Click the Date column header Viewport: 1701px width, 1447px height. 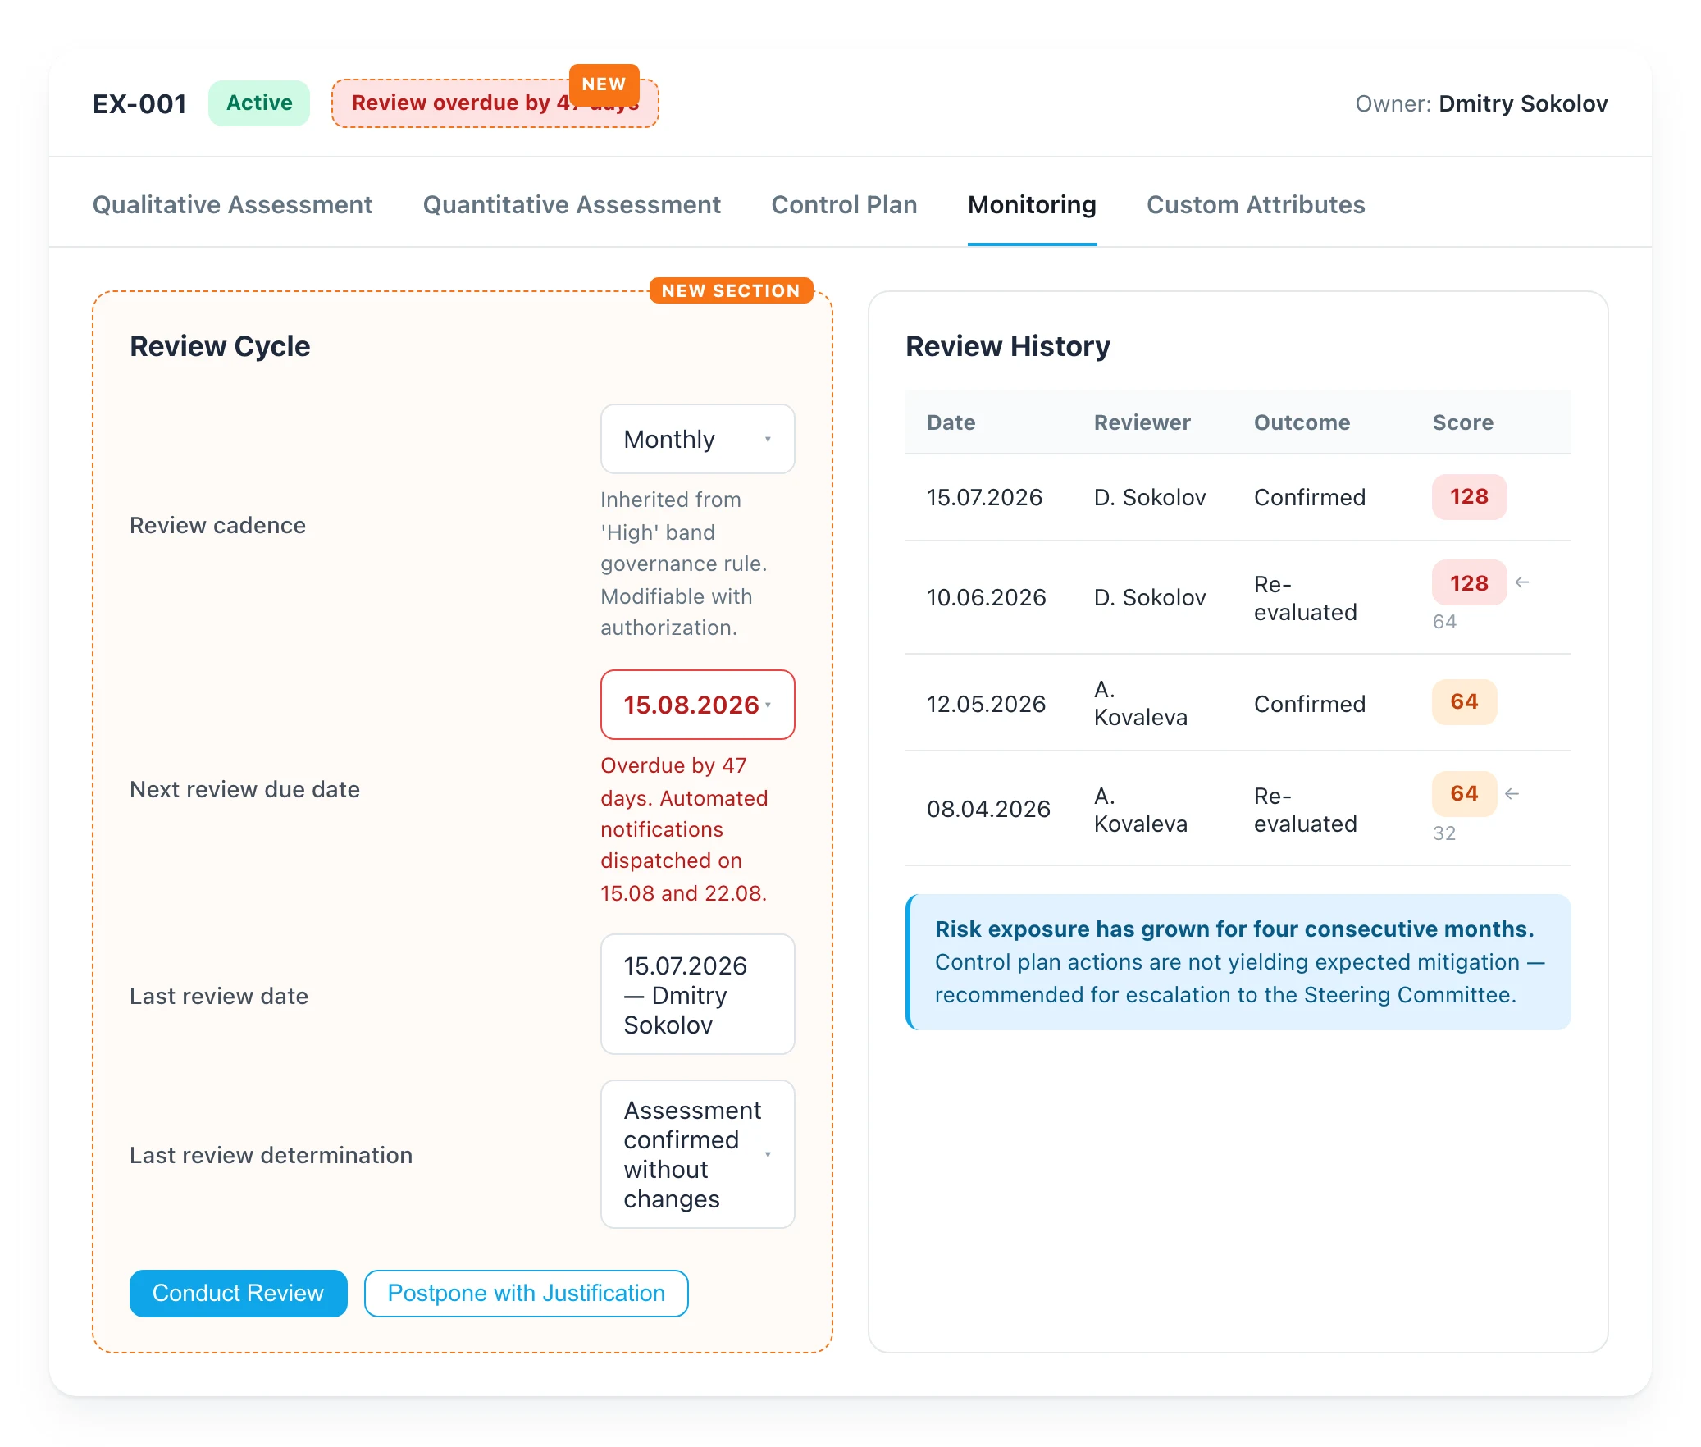951,422
